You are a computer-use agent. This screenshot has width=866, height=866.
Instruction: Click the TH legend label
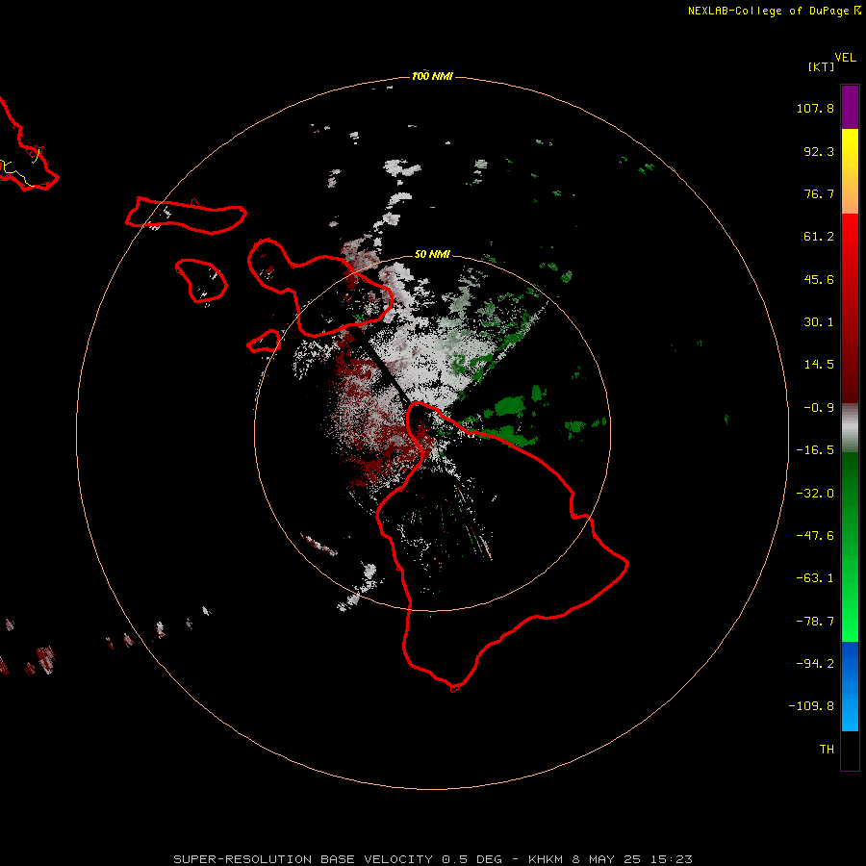click(x=827, y=750)
